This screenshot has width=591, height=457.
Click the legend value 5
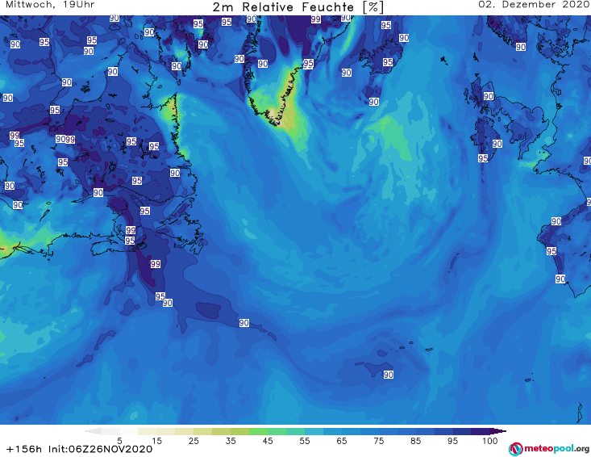tap(119, 441)
